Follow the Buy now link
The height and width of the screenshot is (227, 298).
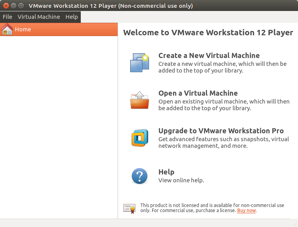click(x=246, y=211)
